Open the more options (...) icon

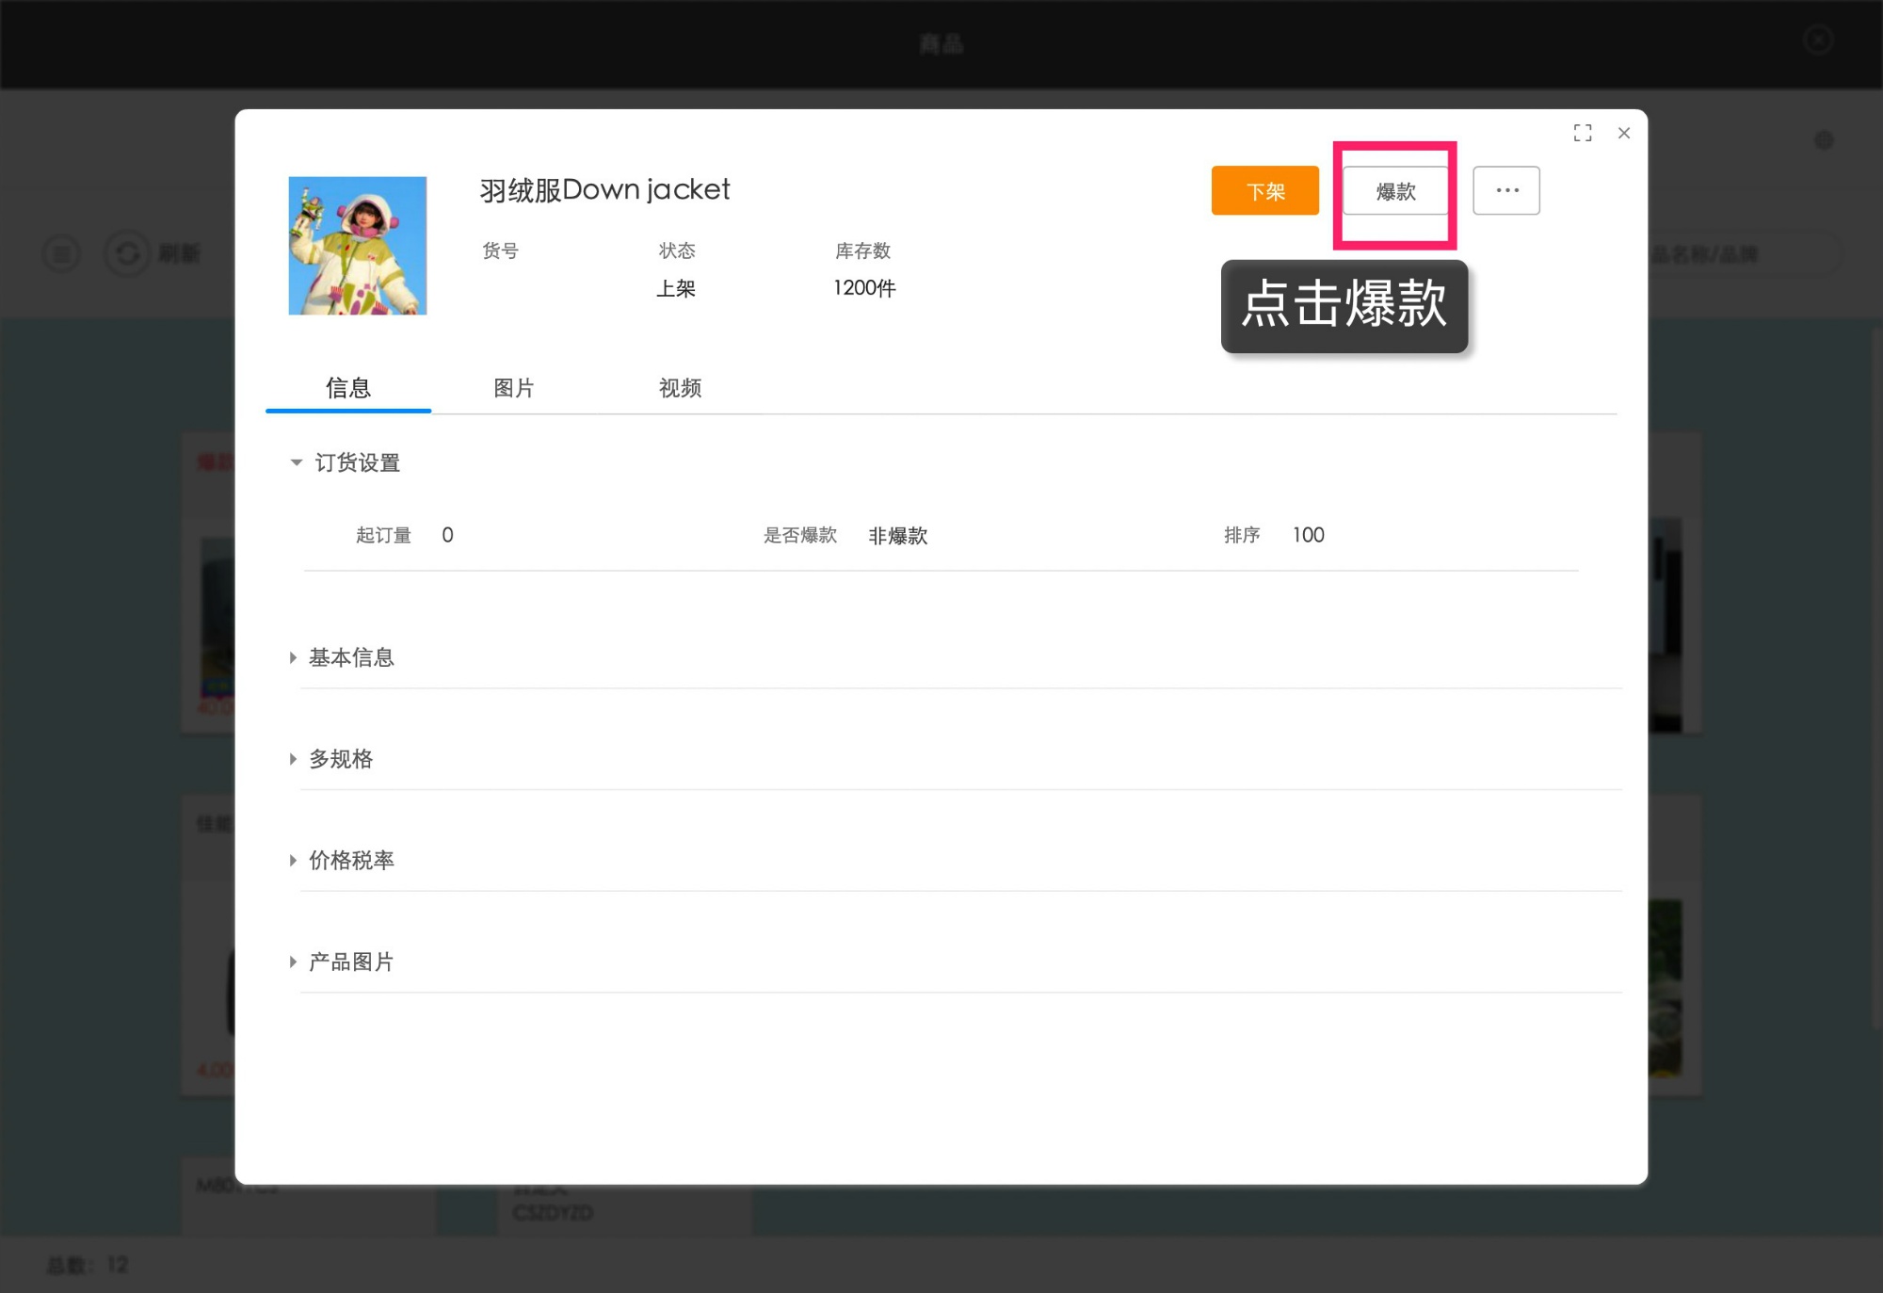[x=1505, y=190]
